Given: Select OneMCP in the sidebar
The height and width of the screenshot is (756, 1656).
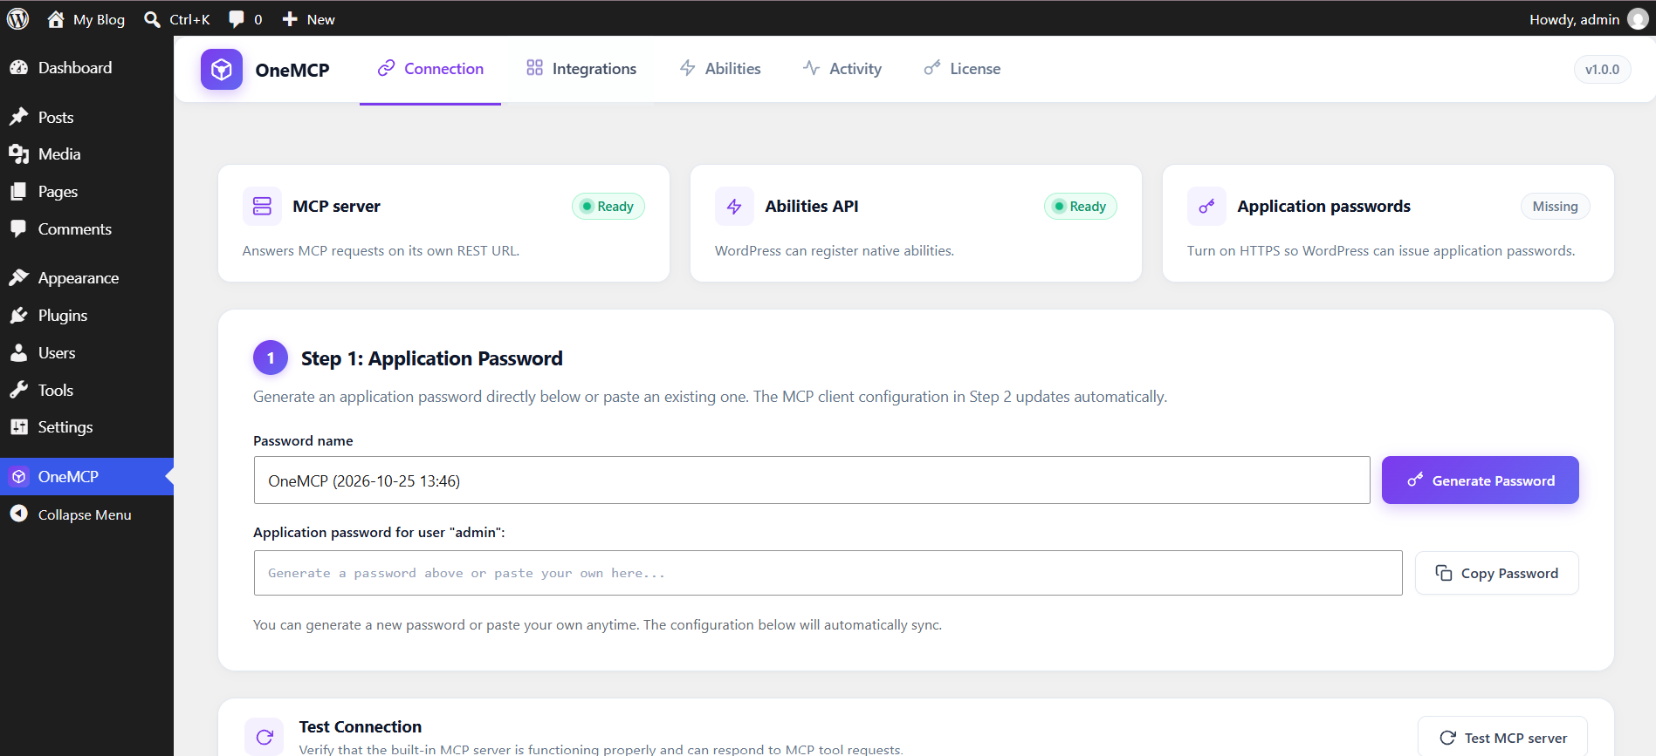Looking at the screenshot, I should 86,477.
